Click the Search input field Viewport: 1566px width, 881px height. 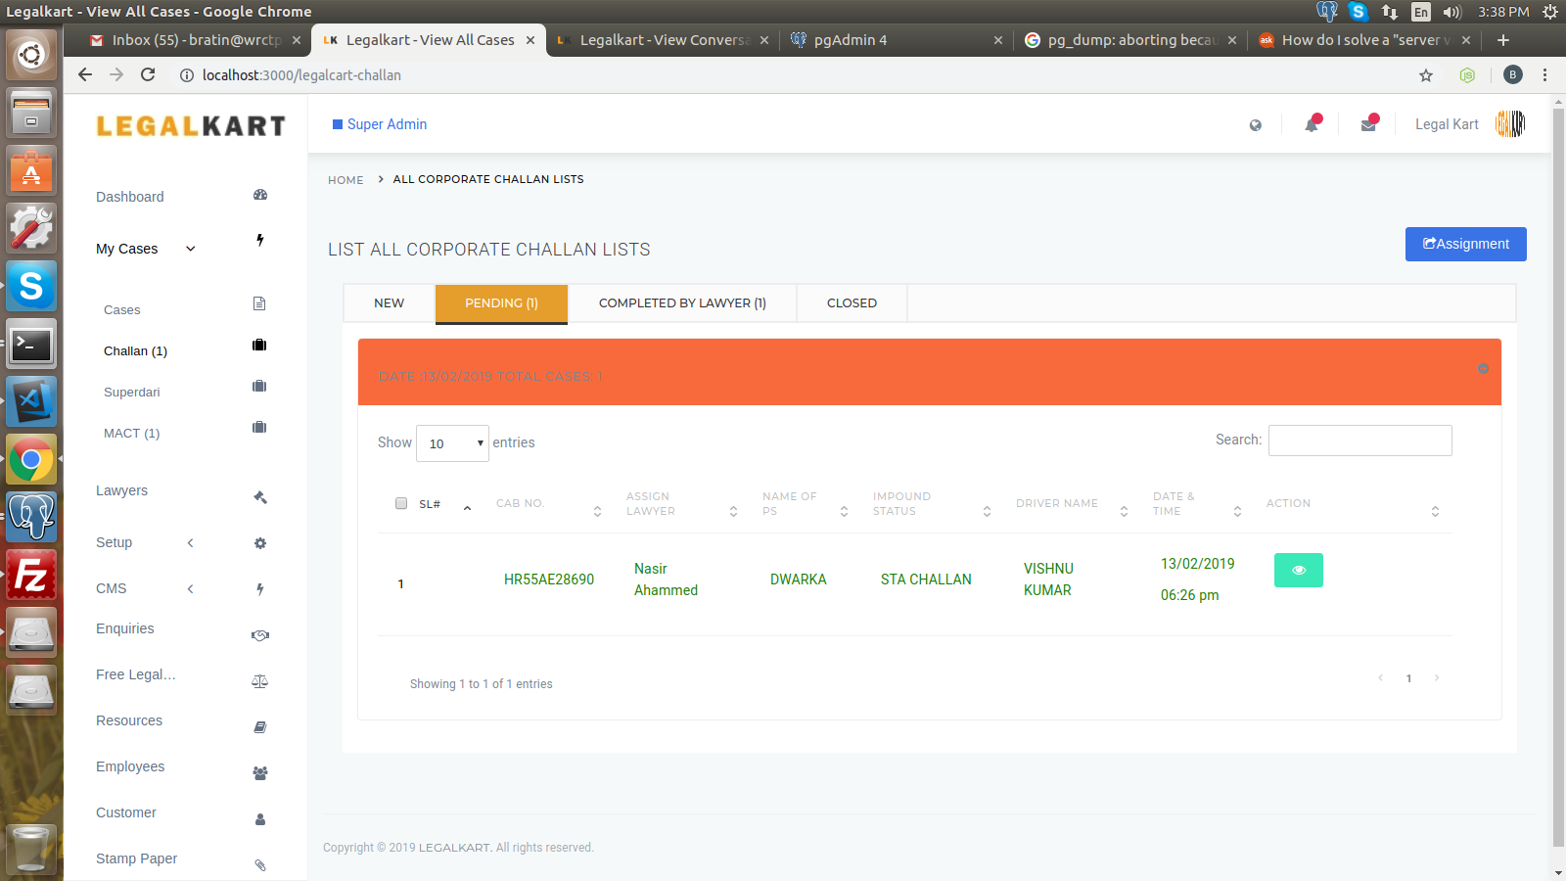tap(1359, 440)
